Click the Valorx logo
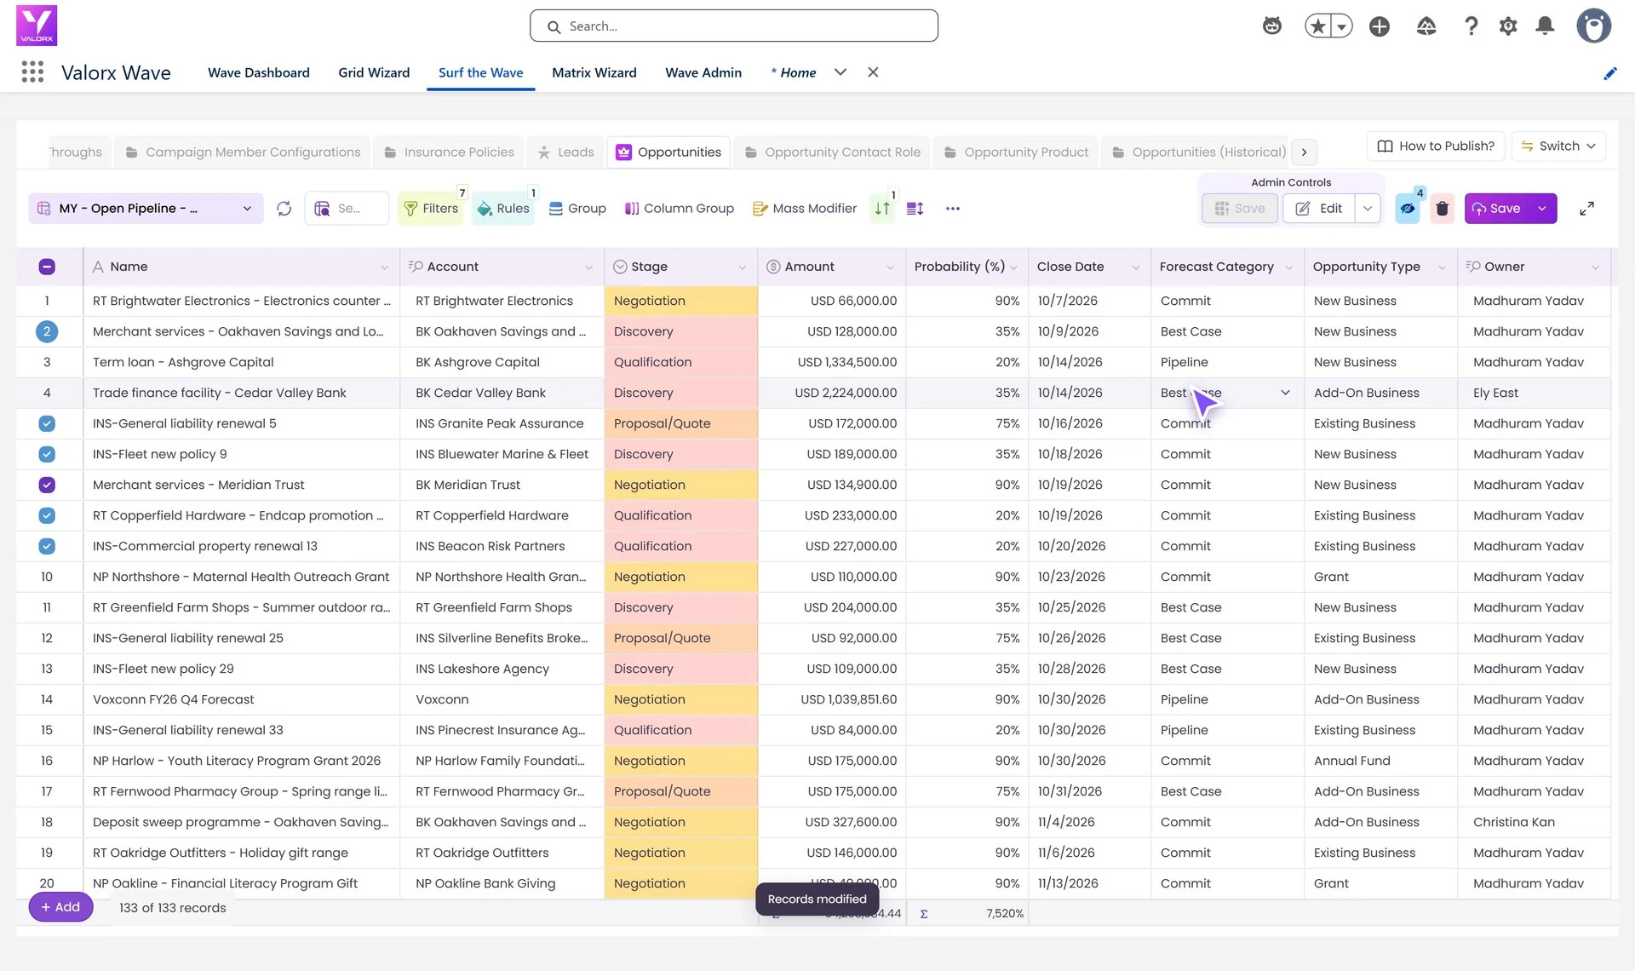Image resolution: width=1635 pixels, height=971 pixels. 37,26
